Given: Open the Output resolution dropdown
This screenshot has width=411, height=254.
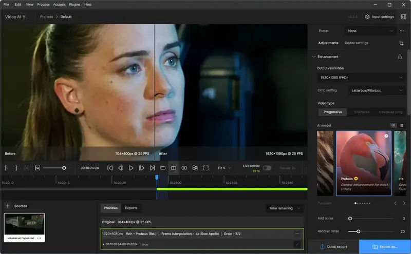Looking at the screenshot, I should [x=361, y=77].
